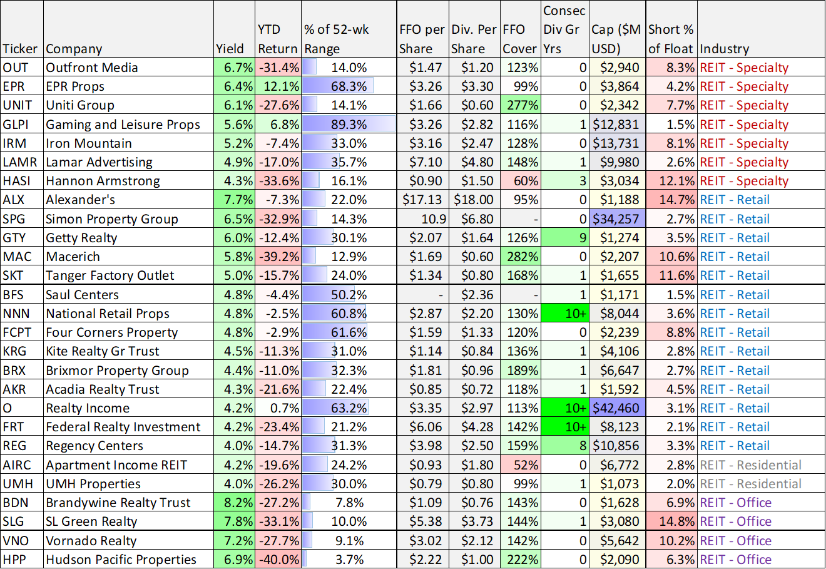Image resolution: width=826 pixels, height=569 pixels.
Task: Select the YTD Return column header
Action: (x=278, y=29)
